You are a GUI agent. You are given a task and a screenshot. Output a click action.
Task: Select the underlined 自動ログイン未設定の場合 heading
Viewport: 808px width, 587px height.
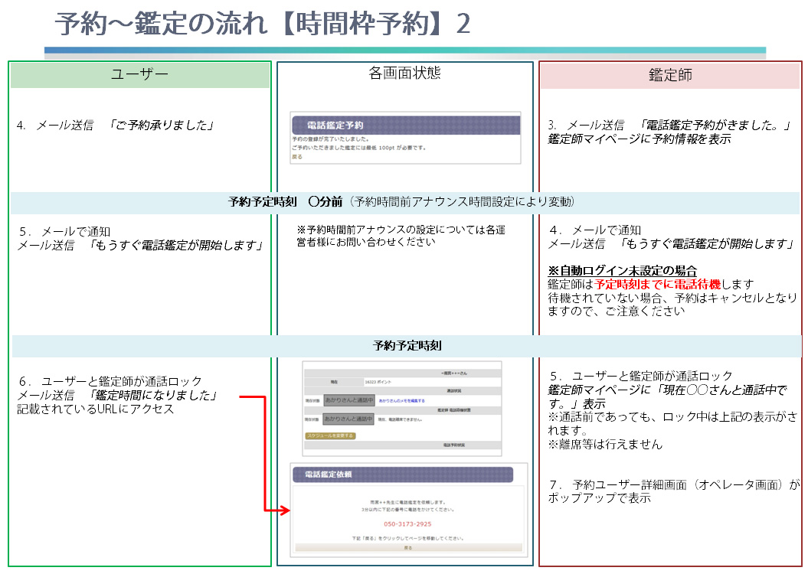(622, 271)
